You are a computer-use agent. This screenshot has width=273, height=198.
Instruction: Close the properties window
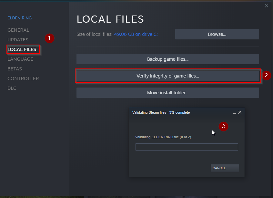pyautogui.click(x=266, y=6)
